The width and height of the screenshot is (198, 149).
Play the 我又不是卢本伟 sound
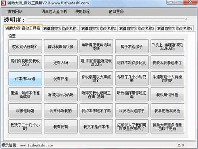(x=96, y=127)
